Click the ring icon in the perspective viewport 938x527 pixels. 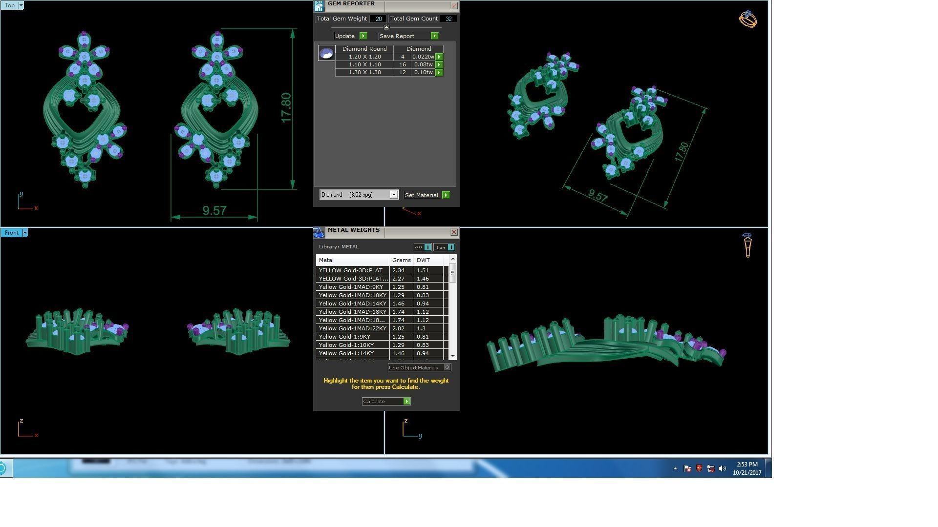coord(747,19)
